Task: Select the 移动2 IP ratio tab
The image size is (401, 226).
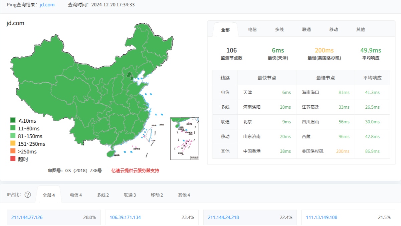Action: tap(156, 194)
